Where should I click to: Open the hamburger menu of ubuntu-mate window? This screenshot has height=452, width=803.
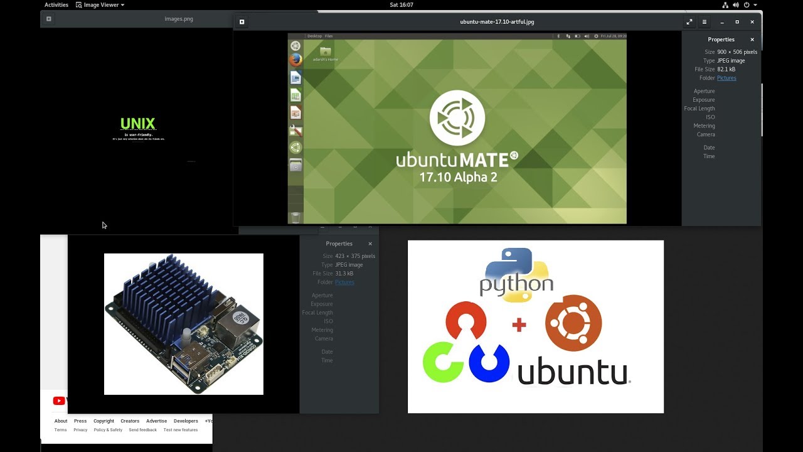705,22
